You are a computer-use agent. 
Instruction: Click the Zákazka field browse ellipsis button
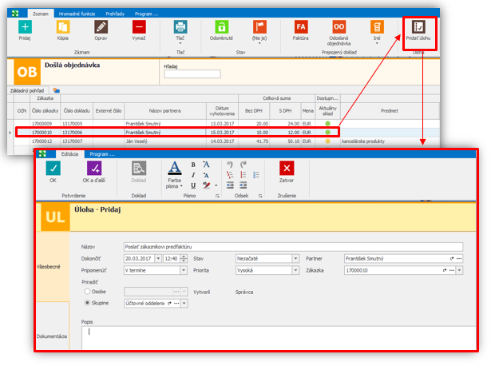tap(452, 270)
